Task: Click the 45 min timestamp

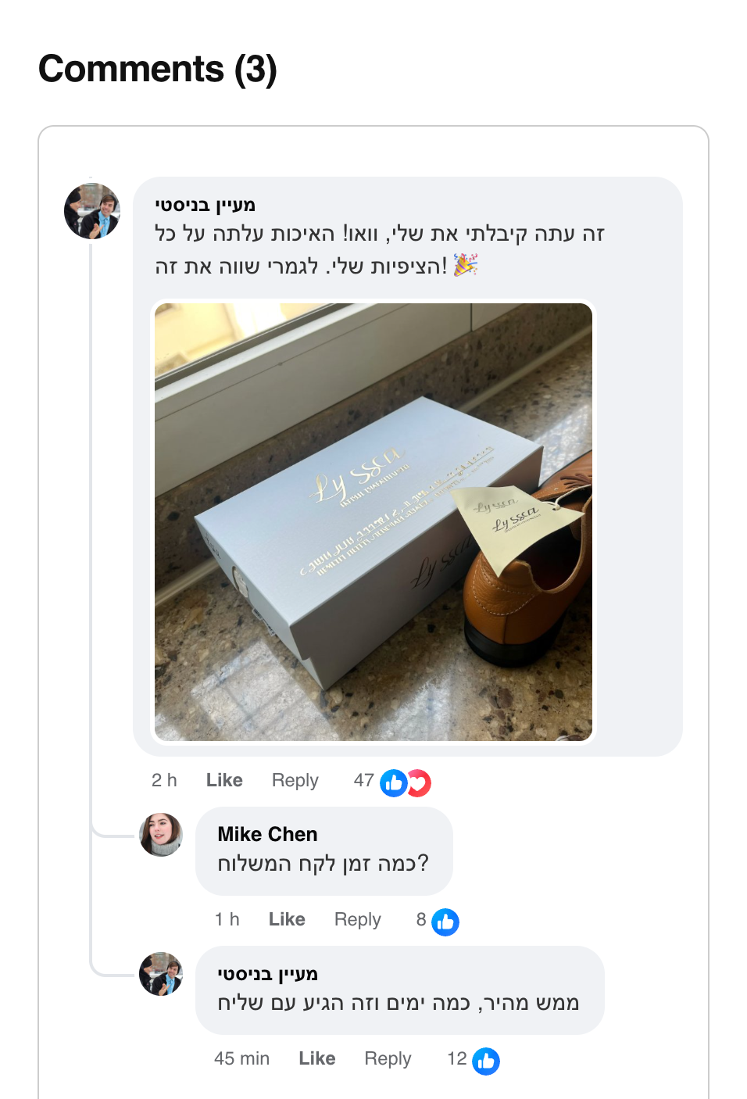Action: point(241,1058)
